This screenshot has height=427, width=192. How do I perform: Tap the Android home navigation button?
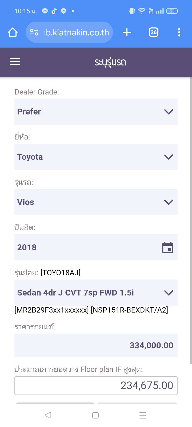click(95, 415)
